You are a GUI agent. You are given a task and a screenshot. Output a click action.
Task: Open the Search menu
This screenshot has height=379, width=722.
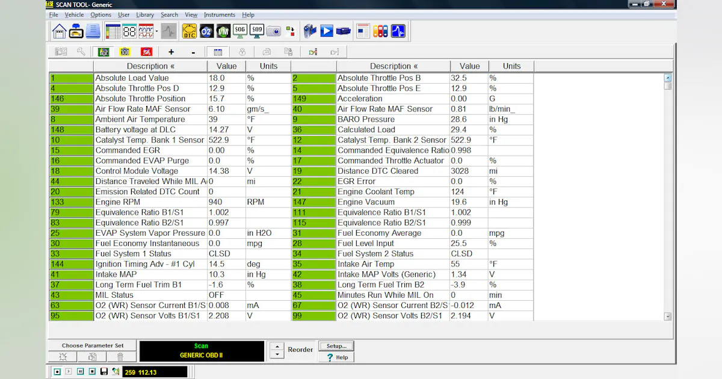(x=170, y=14)
